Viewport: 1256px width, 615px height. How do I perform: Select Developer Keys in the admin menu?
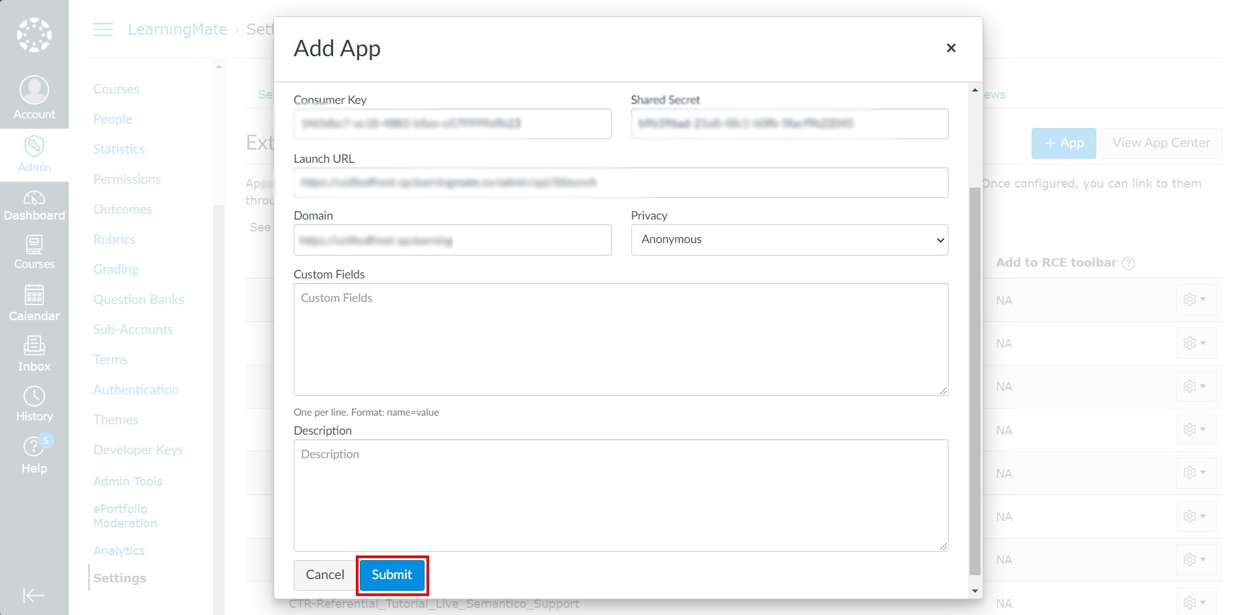(138, 450)
